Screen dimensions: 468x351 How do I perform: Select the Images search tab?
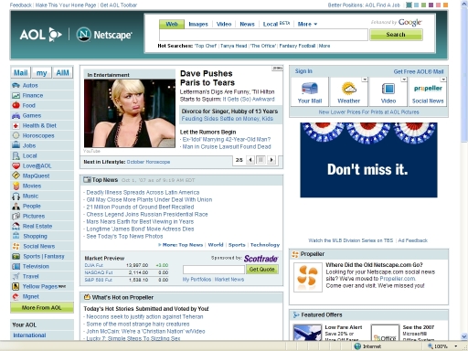click(x=198, y=24)
